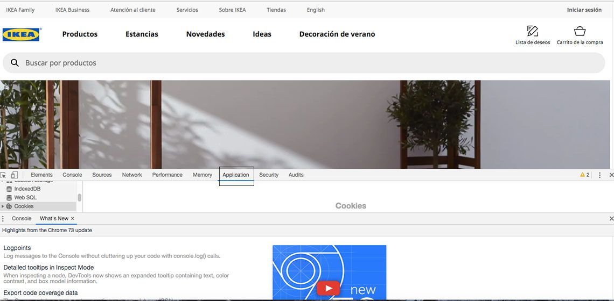
Task: Open the Novedades menu
Action: click(206, 34)
